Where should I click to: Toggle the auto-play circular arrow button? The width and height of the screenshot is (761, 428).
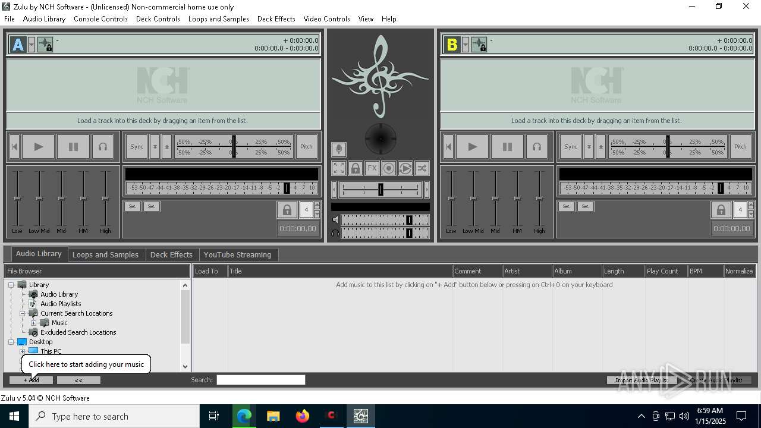click(405, 168)
